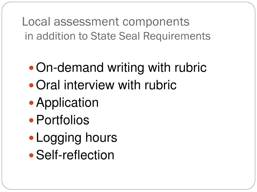The image size is (257, 192).
Task: Click the word interview in second bullet
Action: tap(89, 85)
